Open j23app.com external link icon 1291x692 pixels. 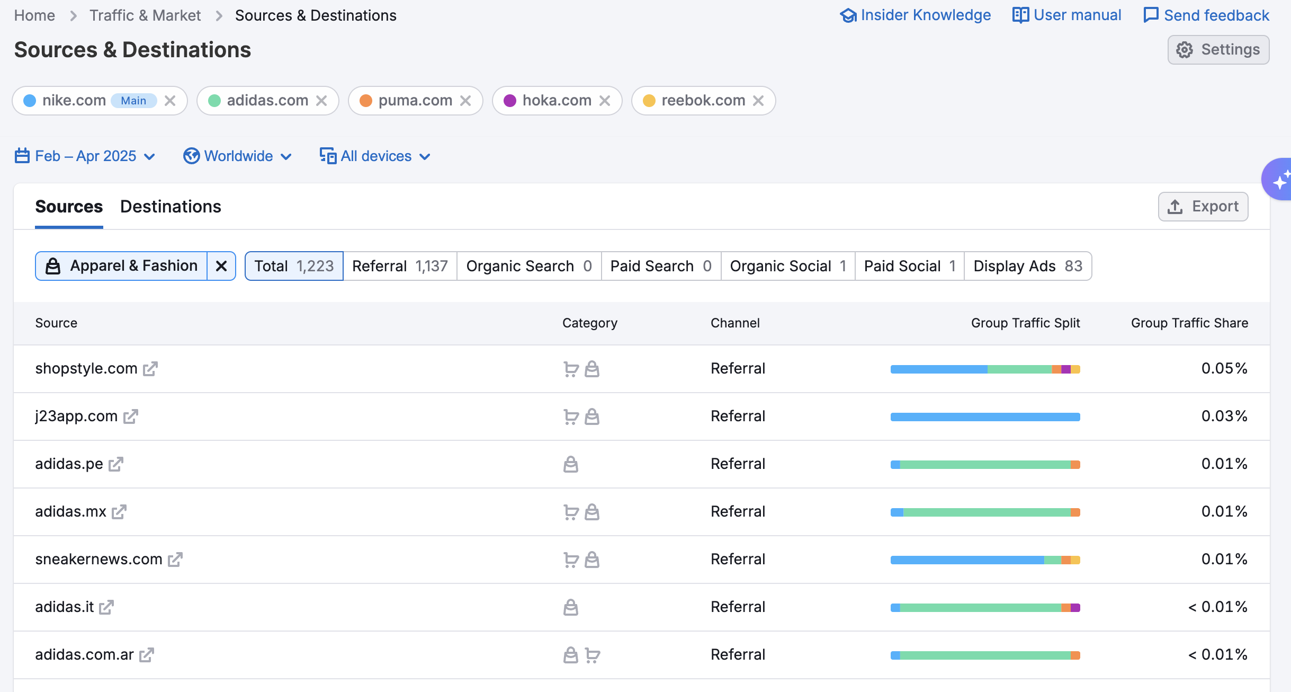tap(131, 416)
